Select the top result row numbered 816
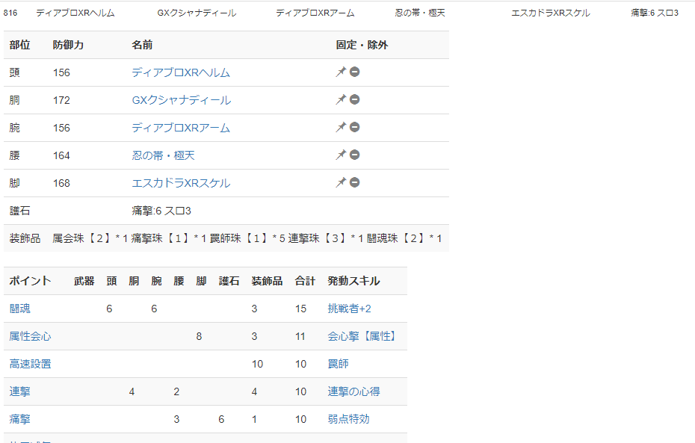This screenshot has height=443, width=695. click(x=347, y=13)
